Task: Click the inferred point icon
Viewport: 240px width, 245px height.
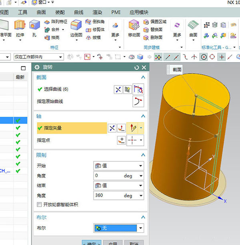Action: point(132,140)
